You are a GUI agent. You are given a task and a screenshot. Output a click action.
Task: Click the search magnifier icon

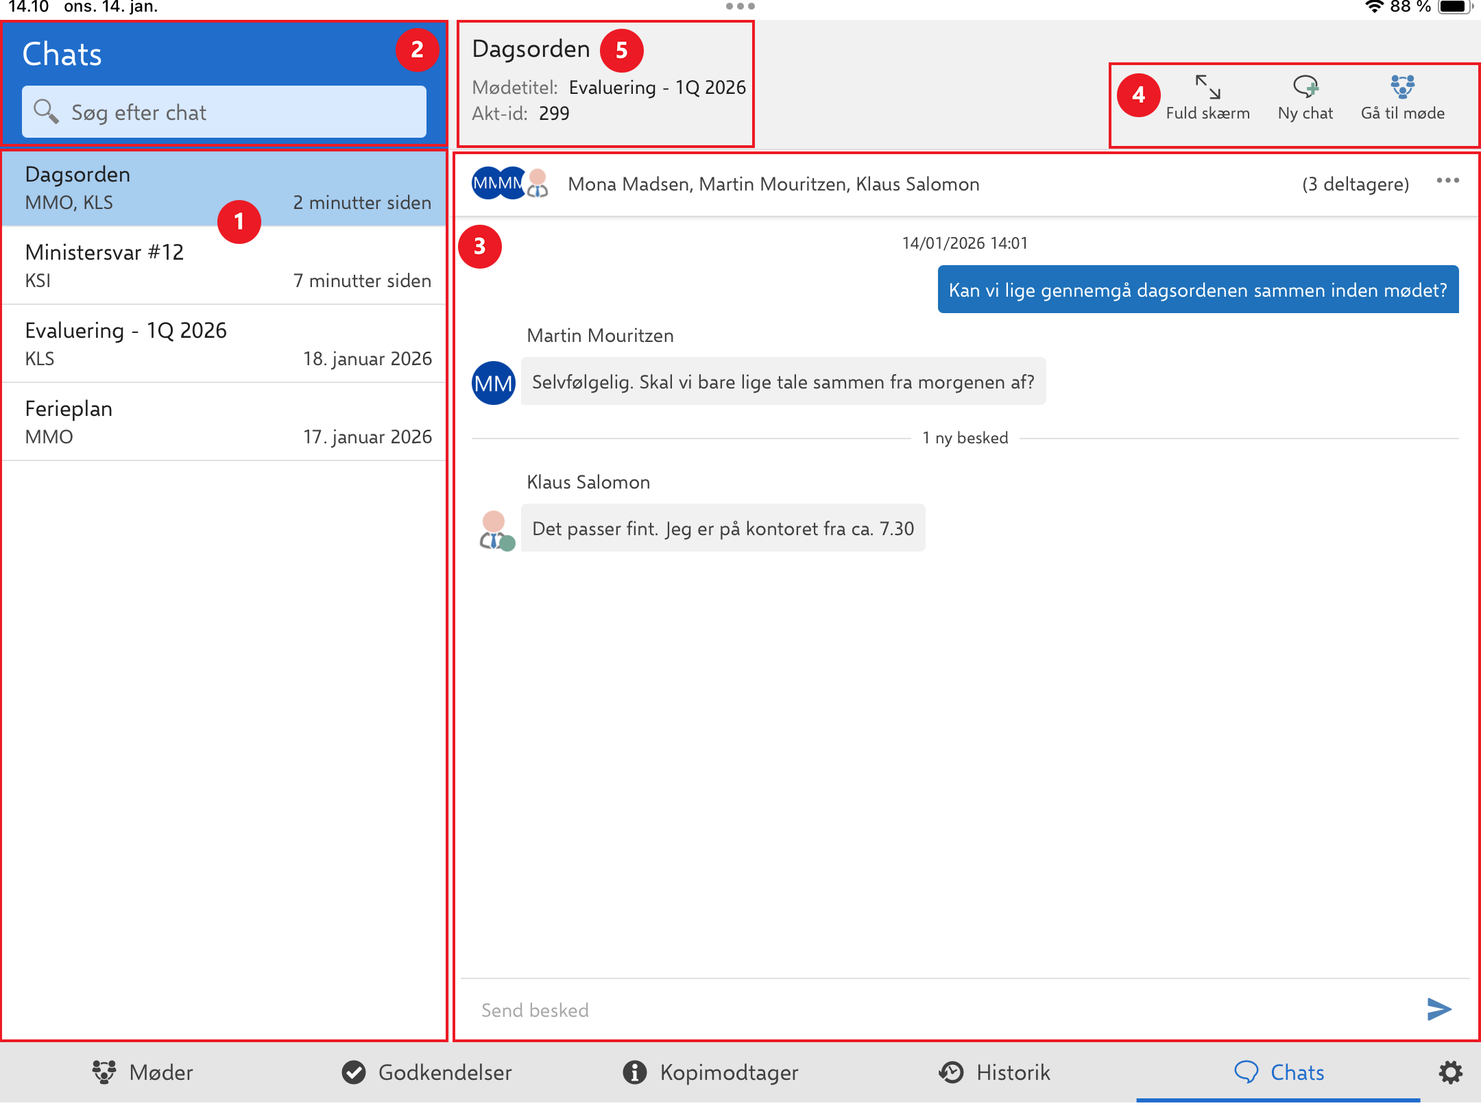point(46,111)
